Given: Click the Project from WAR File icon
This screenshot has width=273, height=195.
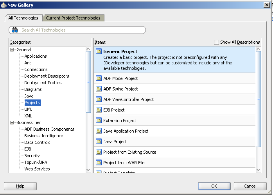Looking at the screenshot, I should (99, 163).
